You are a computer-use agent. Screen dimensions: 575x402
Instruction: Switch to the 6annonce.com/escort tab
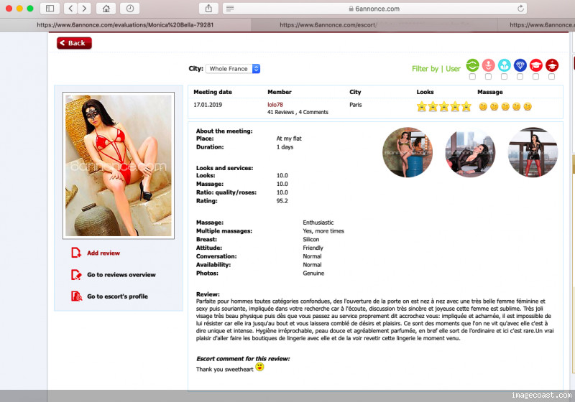point(374,25)
